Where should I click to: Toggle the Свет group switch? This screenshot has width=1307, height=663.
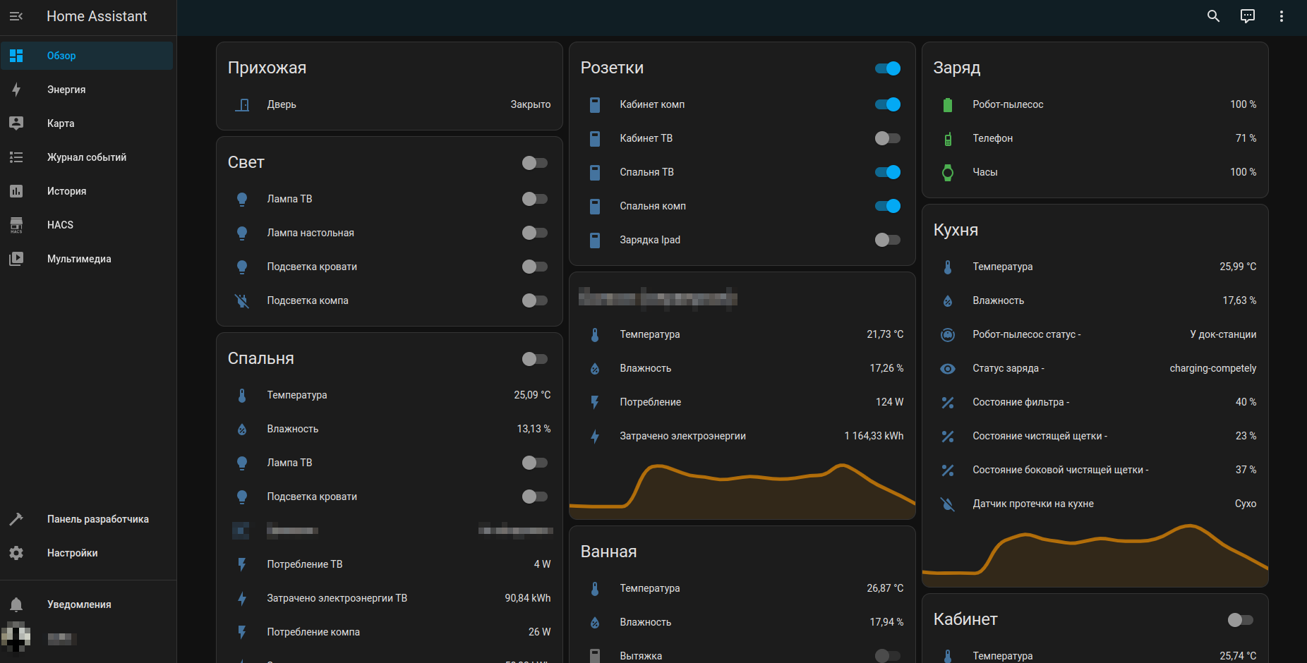click(535, 163)
